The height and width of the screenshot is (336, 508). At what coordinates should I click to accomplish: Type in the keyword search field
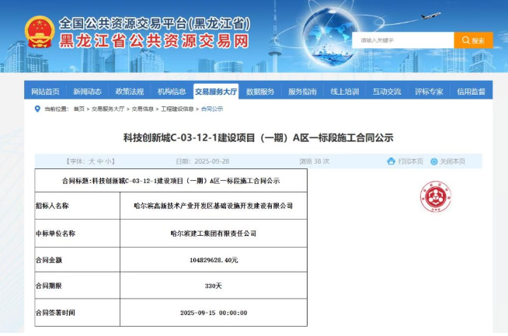pyautogui.click(x=402, y=40)
